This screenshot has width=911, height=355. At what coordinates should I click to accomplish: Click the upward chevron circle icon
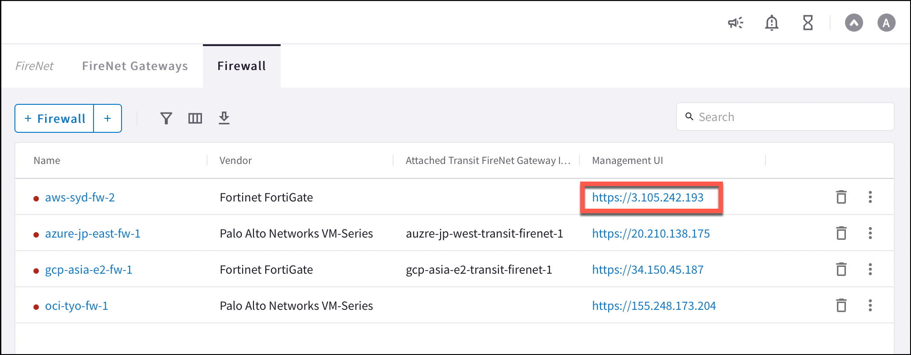(x=854, y=22)
